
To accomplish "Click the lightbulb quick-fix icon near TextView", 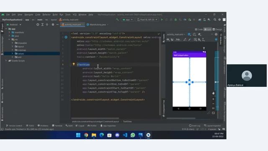I will [x=74, y=64].
